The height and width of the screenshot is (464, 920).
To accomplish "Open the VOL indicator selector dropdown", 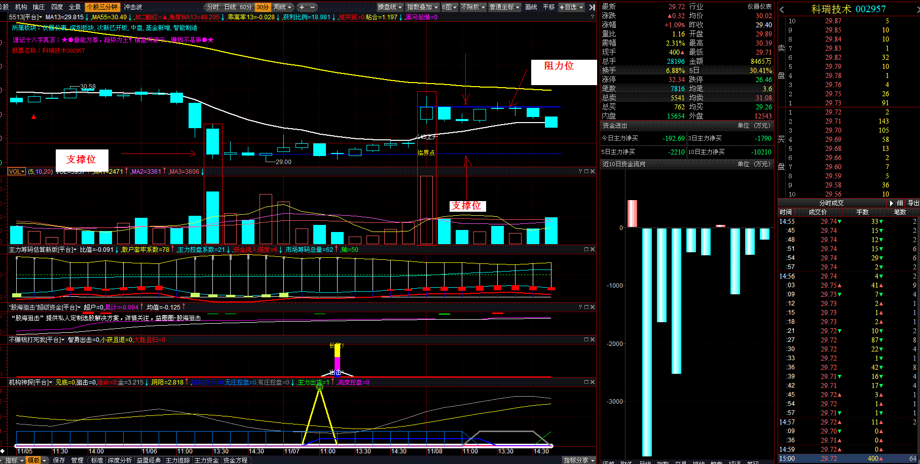I will pos(17,171).
